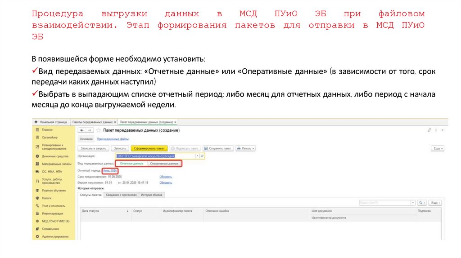Click the Сохранить пакет button

point(218,148)
